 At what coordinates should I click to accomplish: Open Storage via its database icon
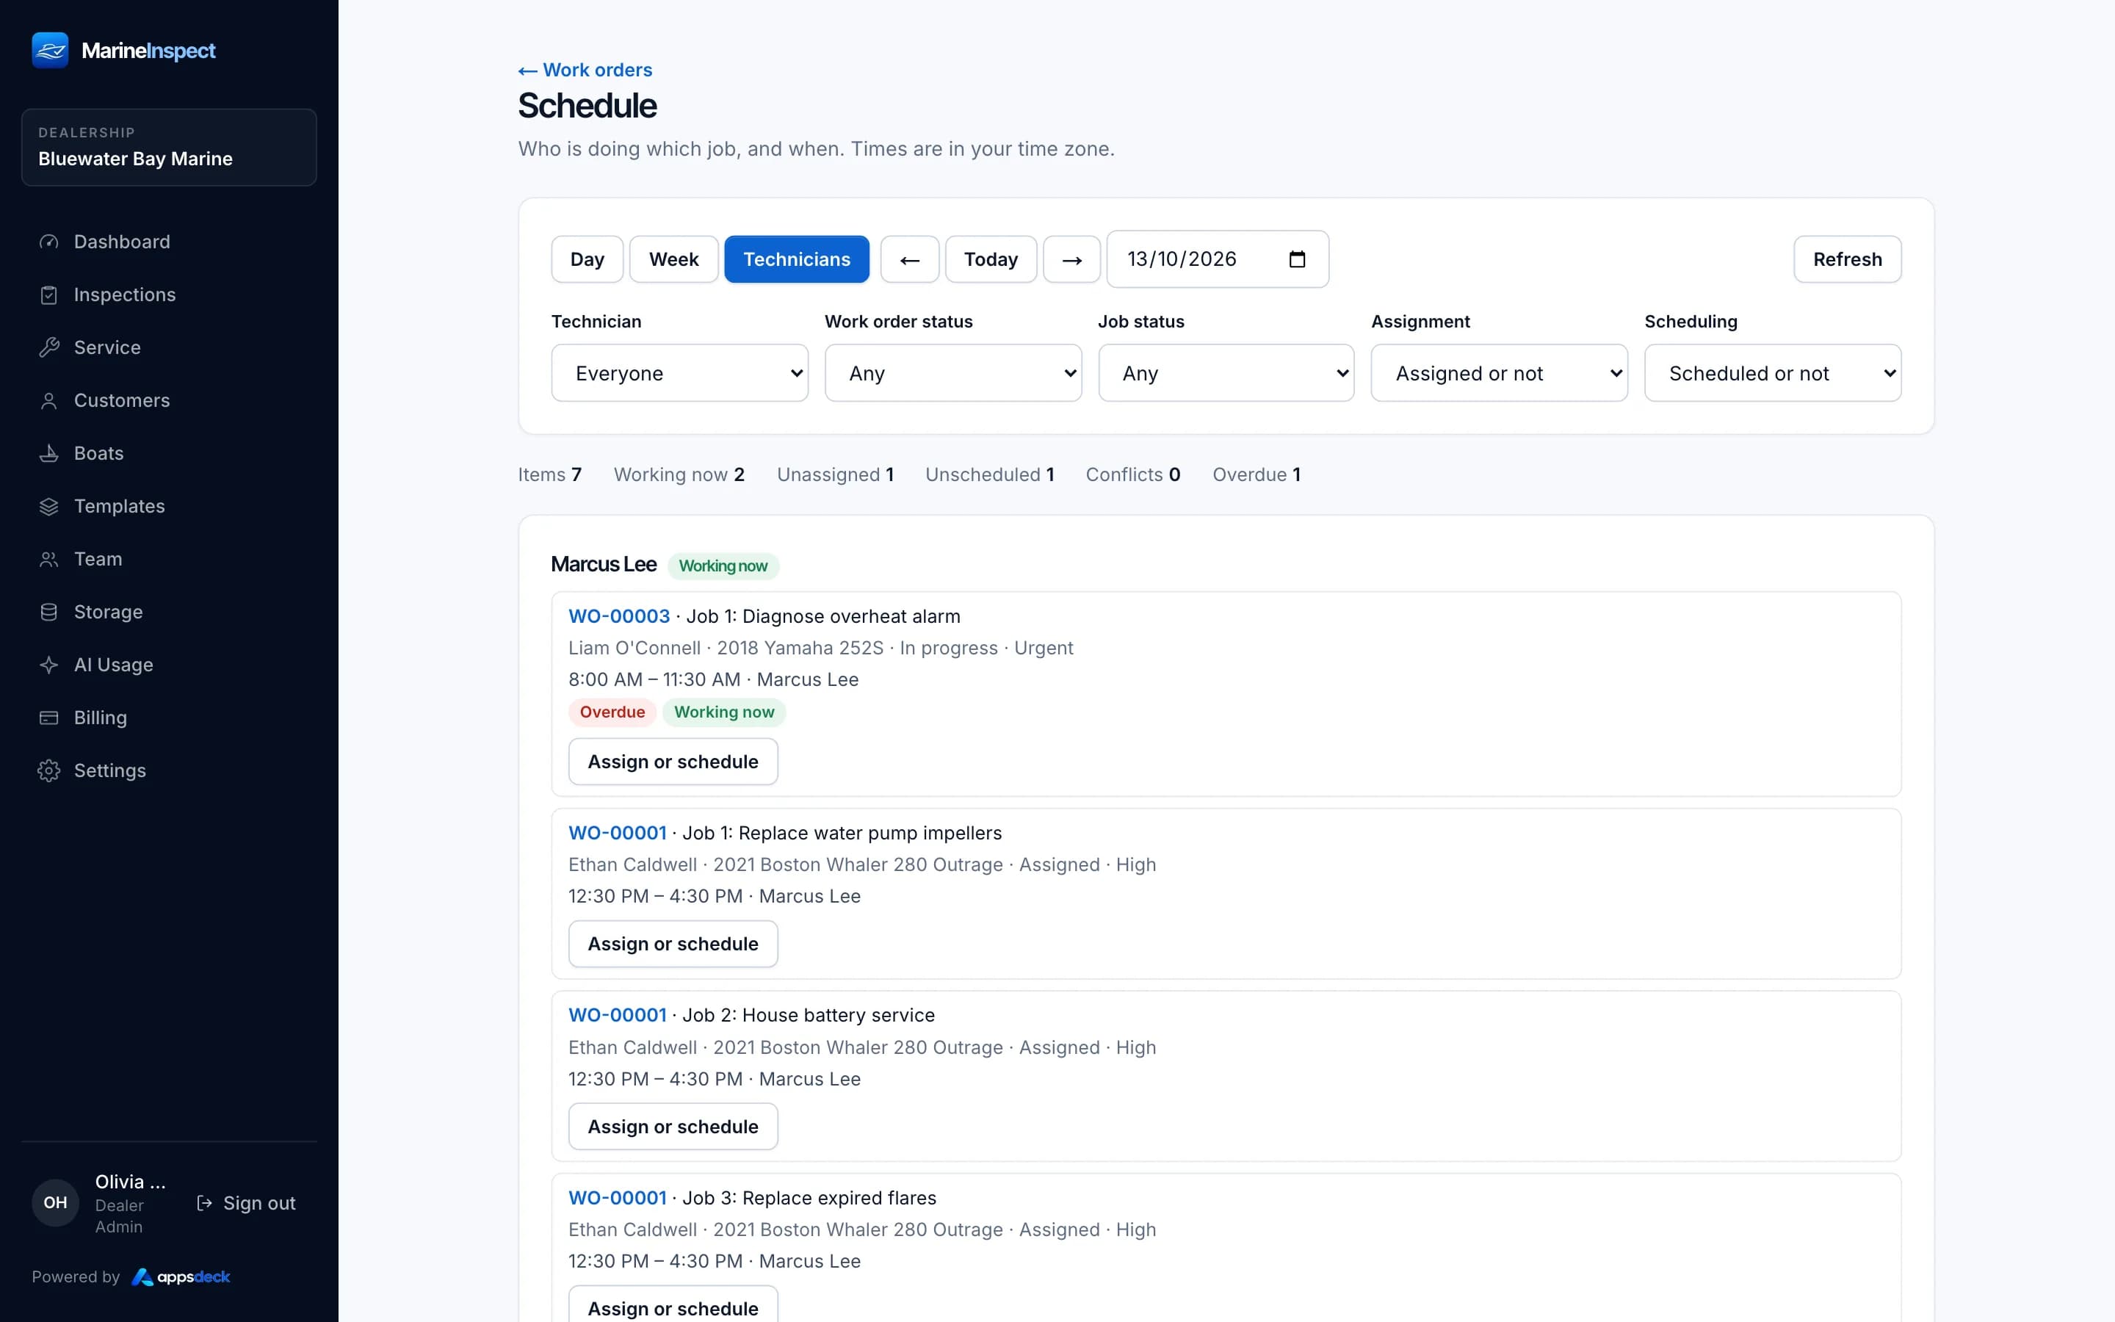pyautogui.click(x=49, y=612)
